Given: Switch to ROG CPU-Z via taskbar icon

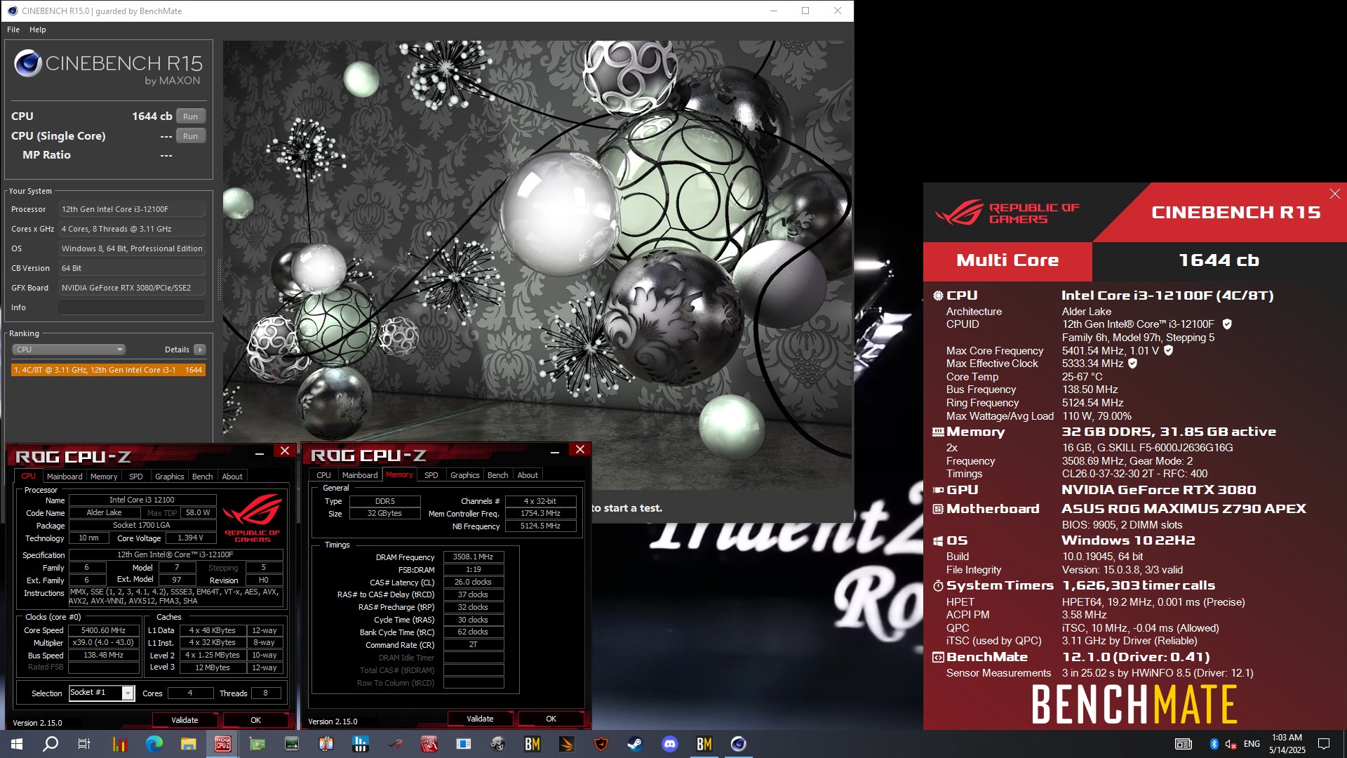Looking at the screenshot, I should point(223,744).
